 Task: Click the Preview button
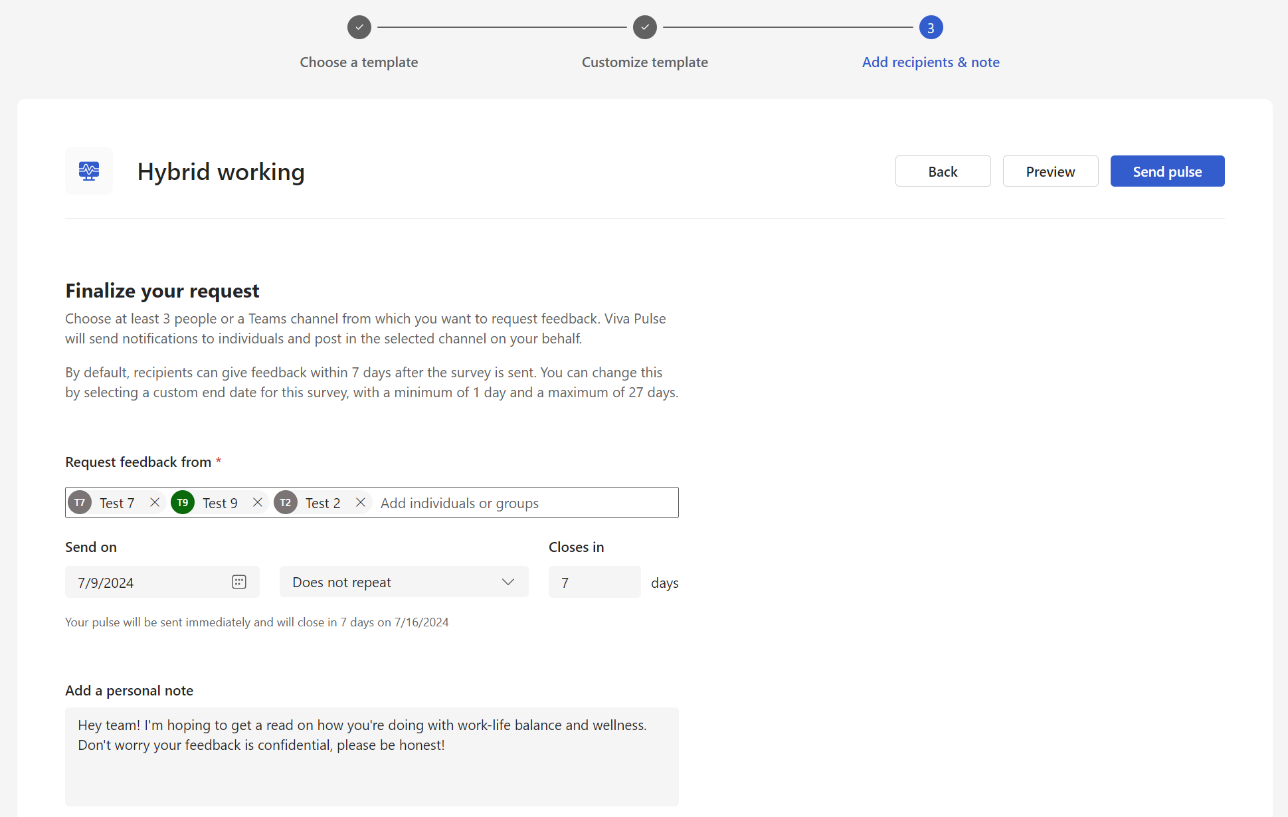(1050, 171)
